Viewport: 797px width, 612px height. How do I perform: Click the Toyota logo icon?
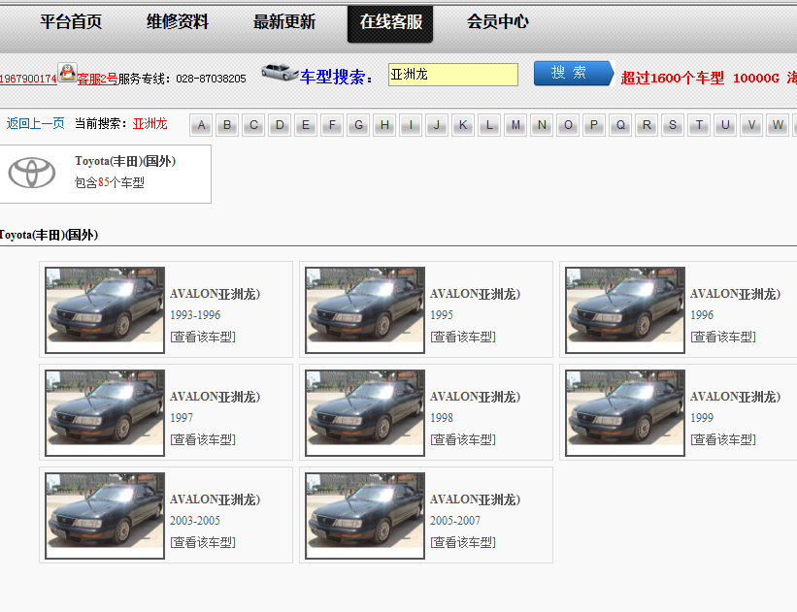(32, 173)
